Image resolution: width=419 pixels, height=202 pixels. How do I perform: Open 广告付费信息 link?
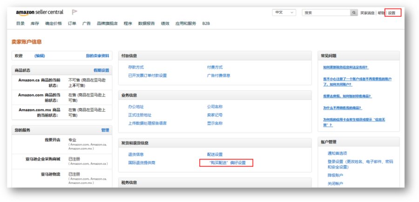click(219, 75)
